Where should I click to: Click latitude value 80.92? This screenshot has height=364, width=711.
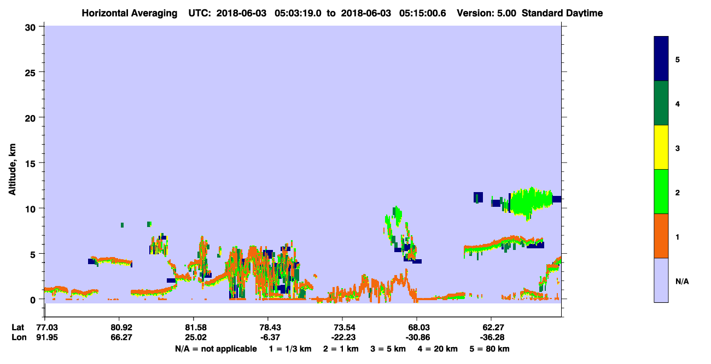tap(122, 327)
